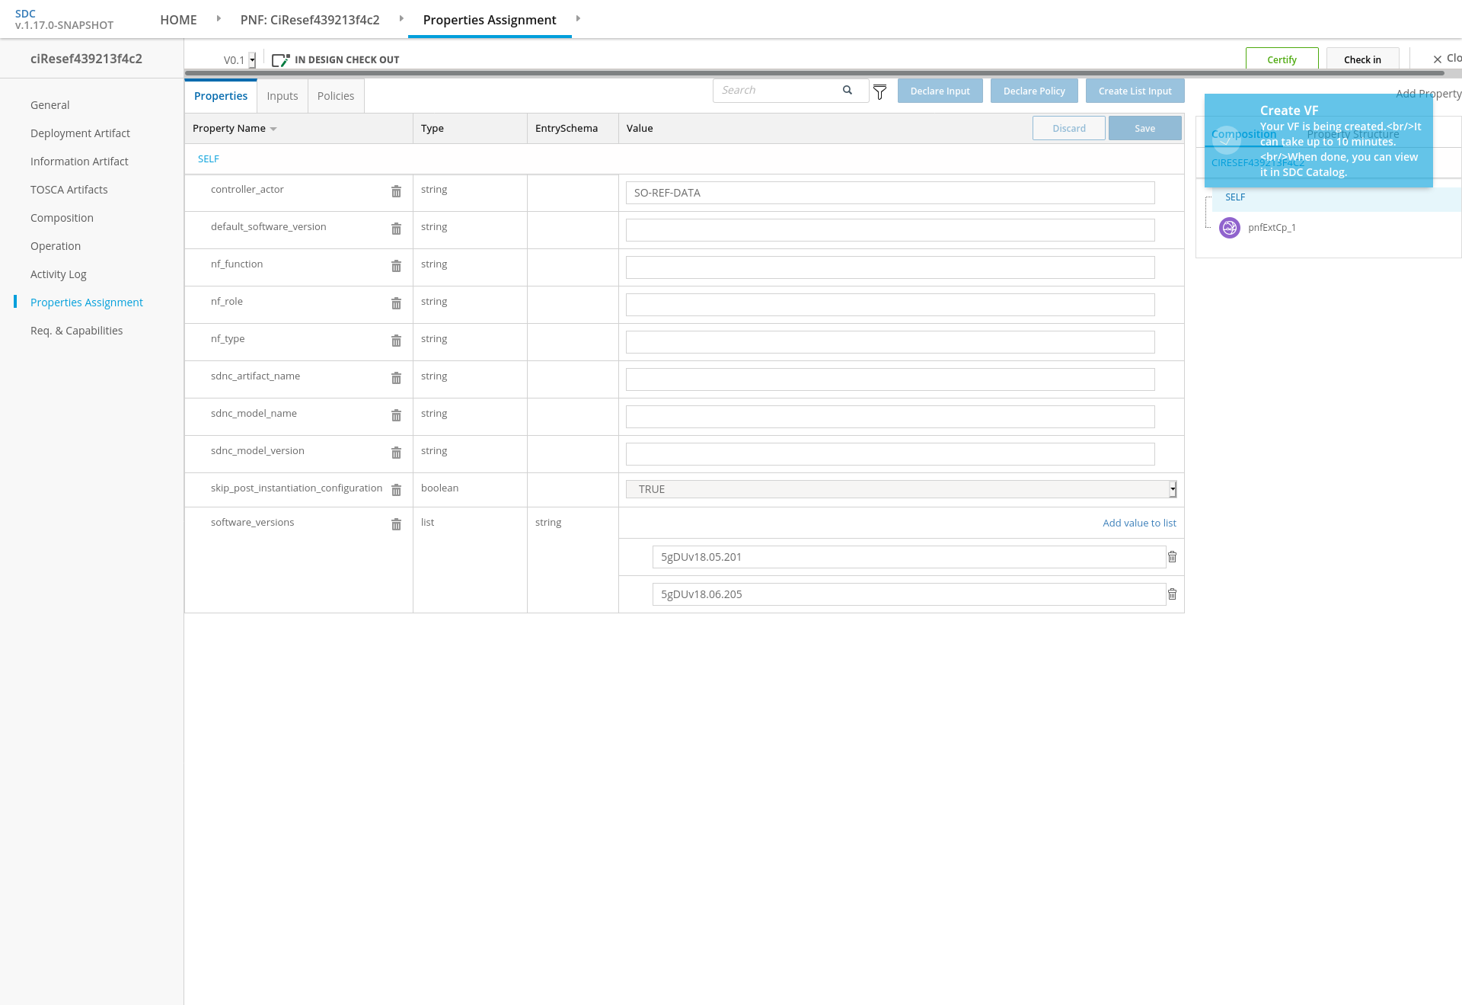Click the sdnc_artifact_name value field
Image resolution: width=1462 pixels, height=1005 pixels.
(890, 379)
